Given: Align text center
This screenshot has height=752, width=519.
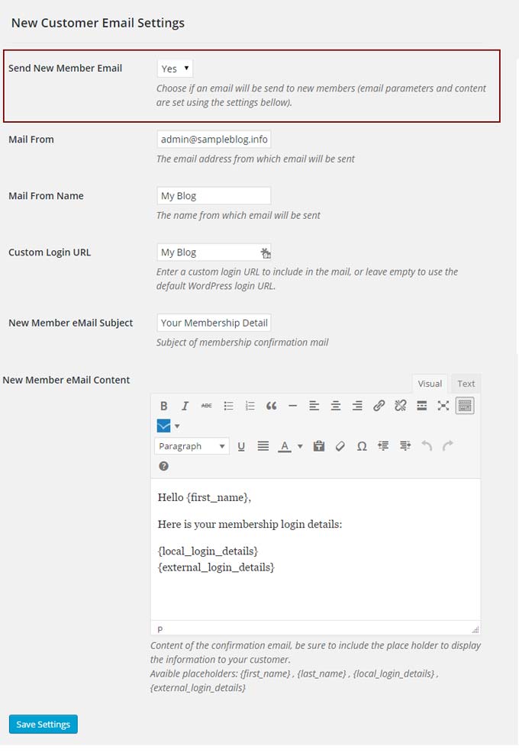Looking at the screenshot, I should [336, 406].
